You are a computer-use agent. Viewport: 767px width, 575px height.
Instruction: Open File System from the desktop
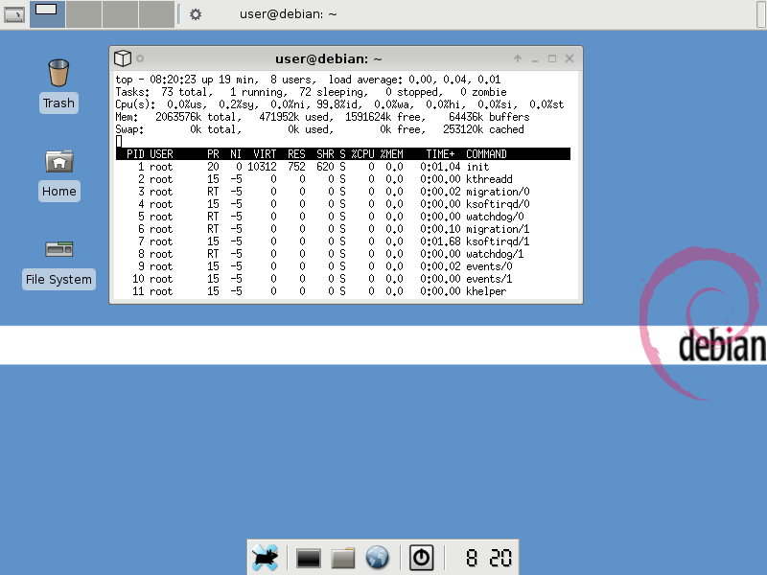[58, 251]
